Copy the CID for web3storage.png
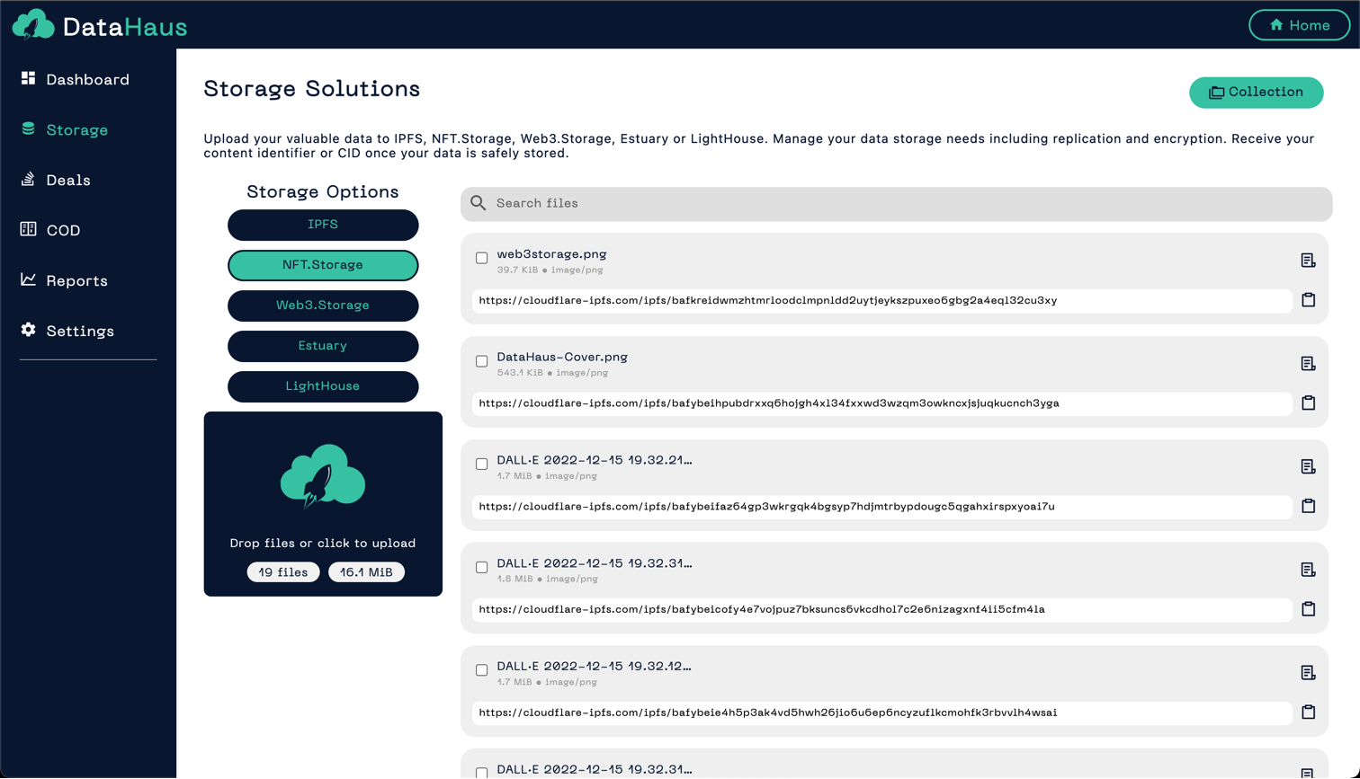This screenshot has width=1360, height=779. [x=1309, y=301]
